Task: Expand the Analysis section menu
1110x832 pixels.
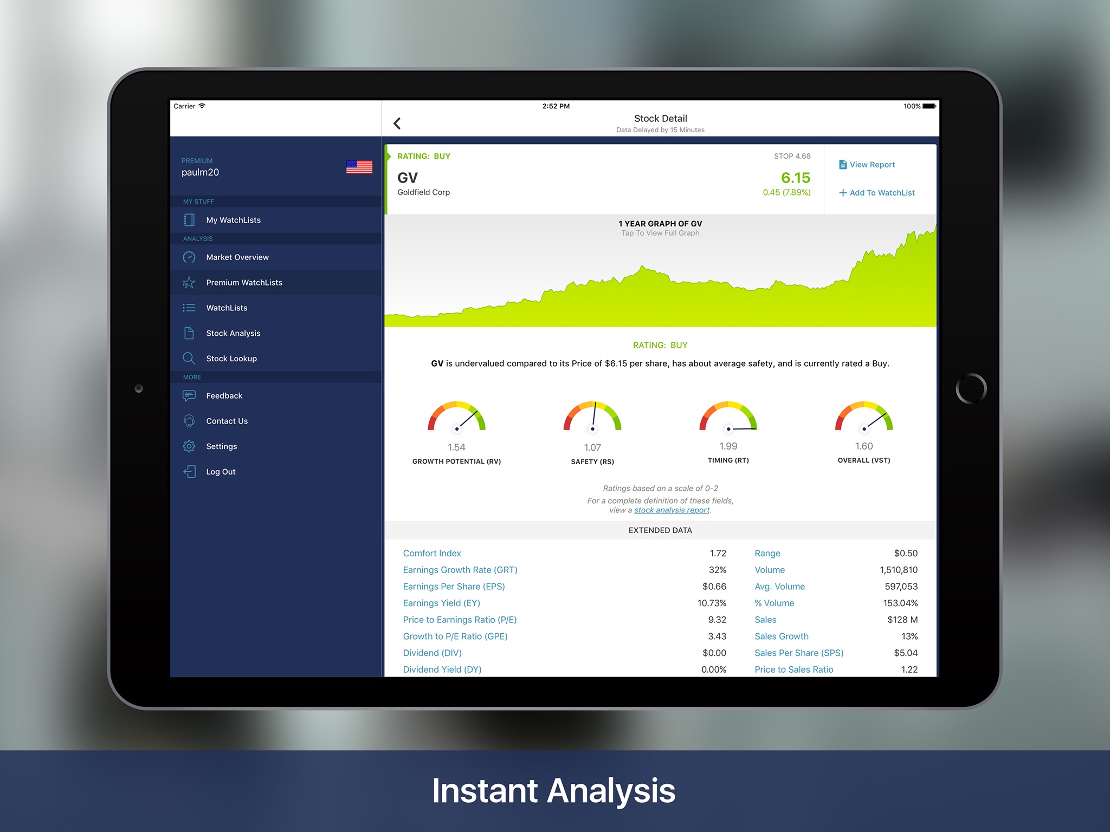Action: [197, 238]
